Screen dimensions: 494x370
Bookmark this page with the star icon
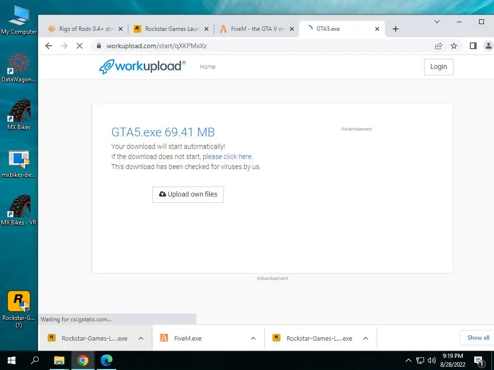click(x=453, y=46)
